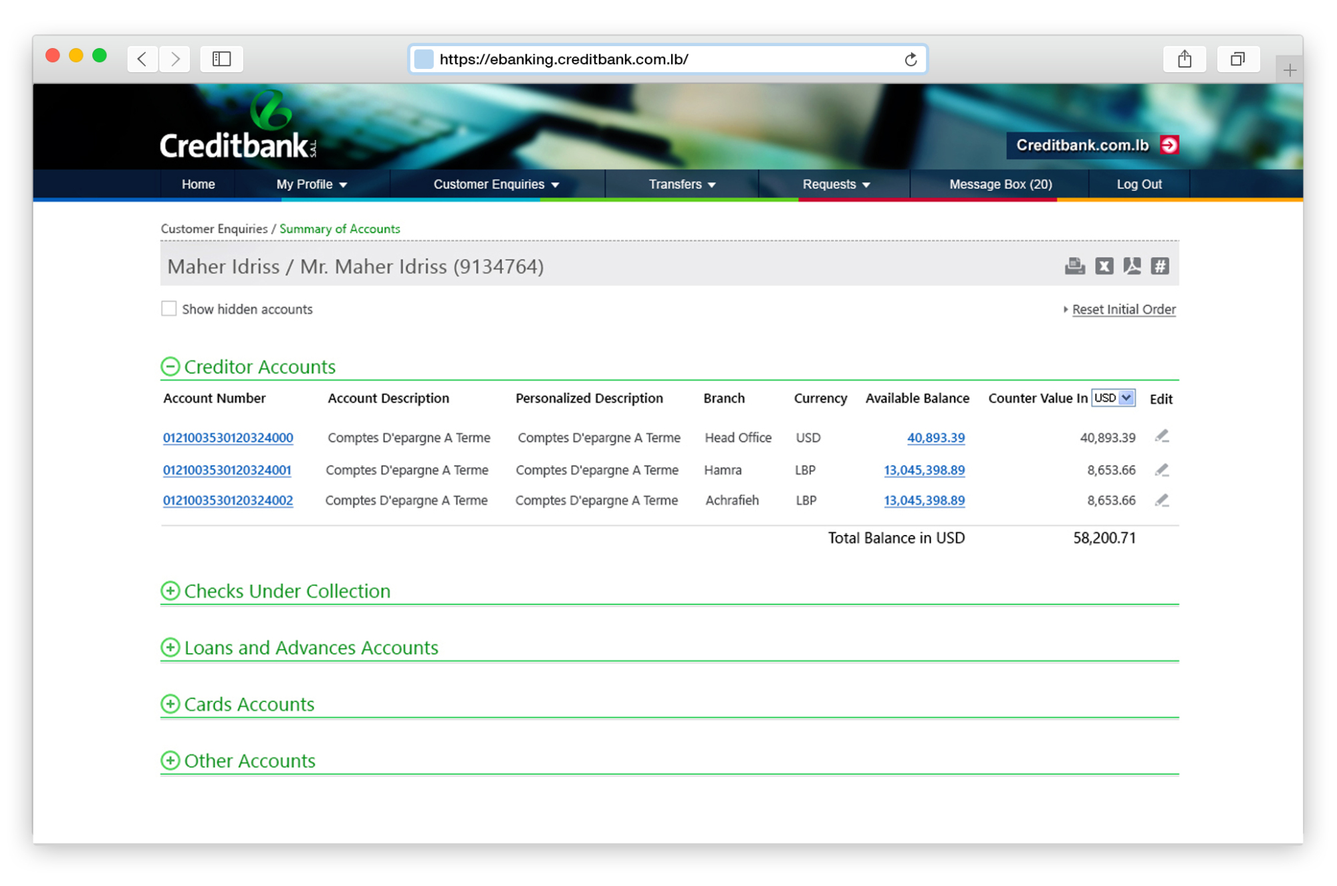Go forward in browser history
Screen dimensions: 1337x886
click(x=174, y=59)
